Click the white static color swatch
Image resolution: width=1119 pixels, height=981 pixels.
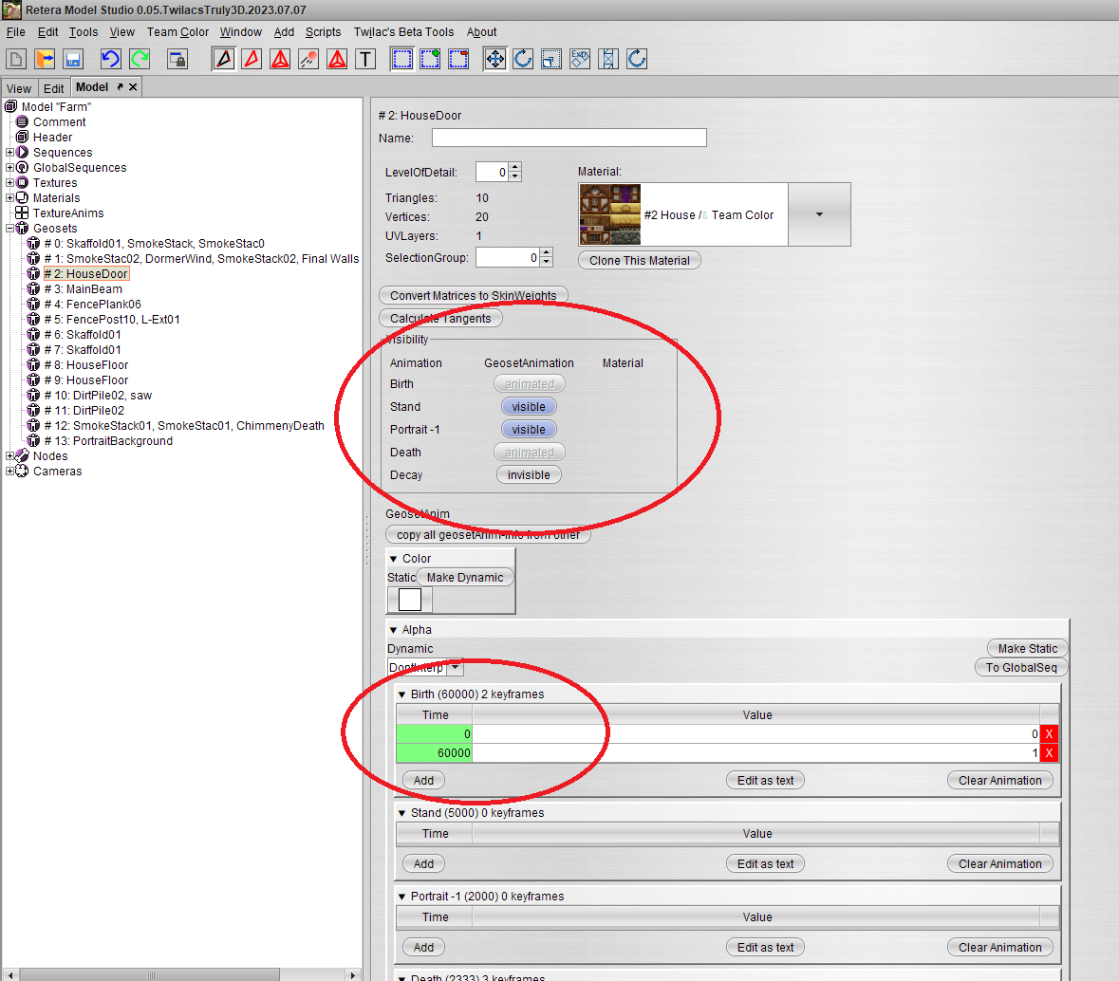(410, 600)
